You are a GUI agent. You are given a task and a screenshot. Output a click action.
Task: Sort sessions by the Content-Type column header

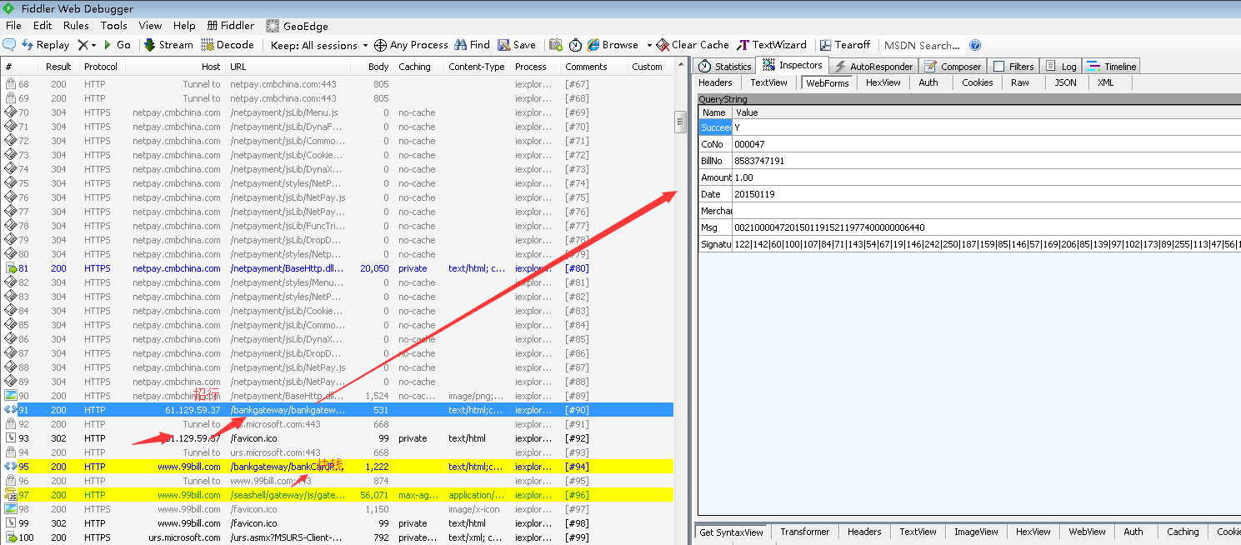477,67
